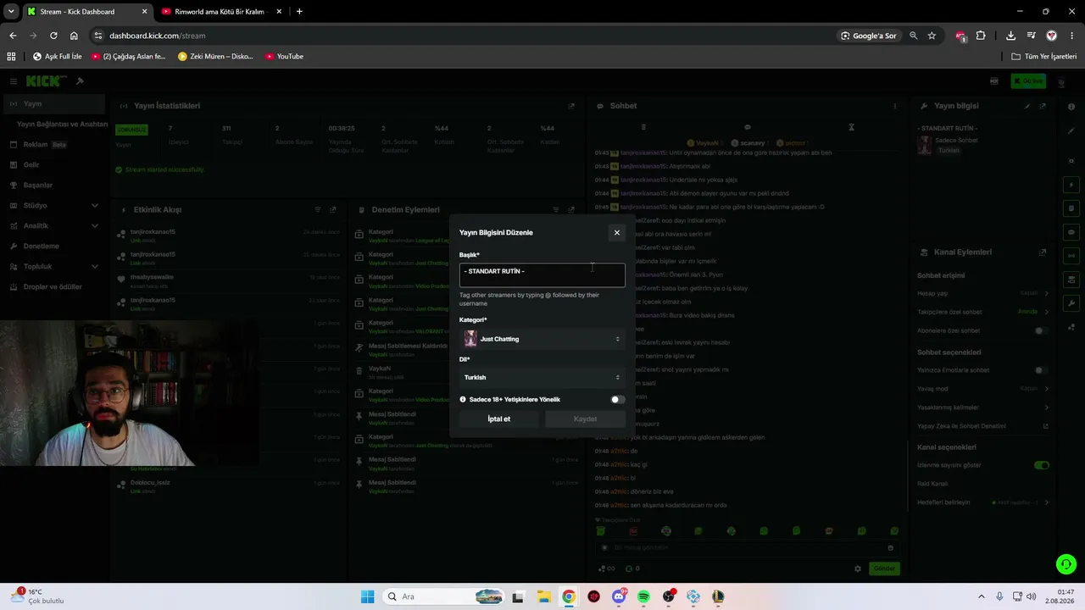Expand the Analitik sidebar section
Viewport: 1085px width, 610px height.
click(53, 225)
